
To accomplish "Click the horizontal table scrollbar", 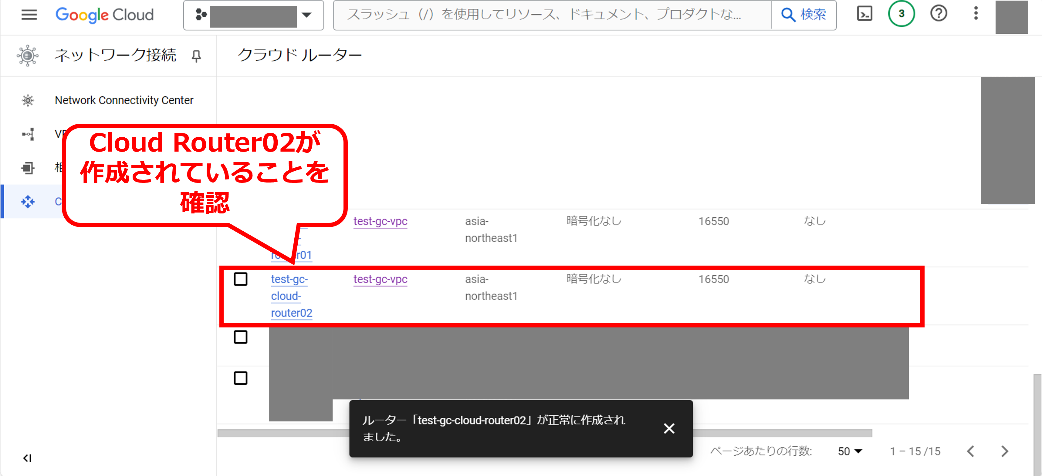I will (283, 433).
